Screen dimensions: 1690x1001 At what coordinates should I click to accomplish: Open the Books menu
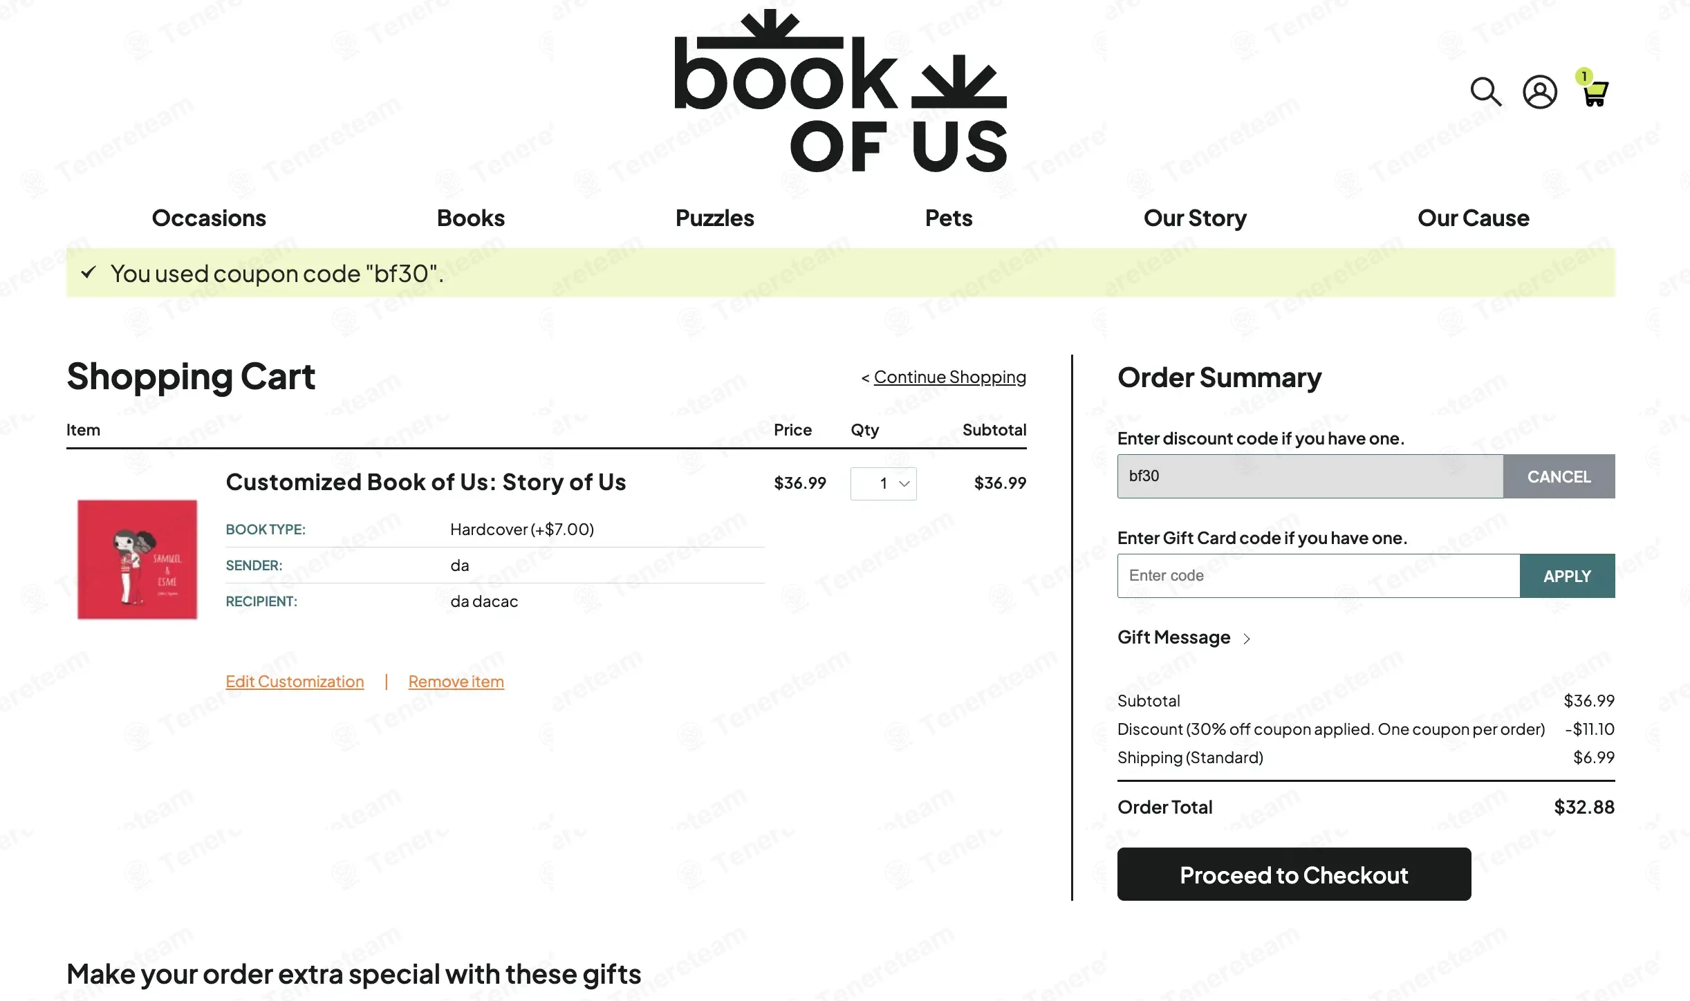click(x=470, y=218)
